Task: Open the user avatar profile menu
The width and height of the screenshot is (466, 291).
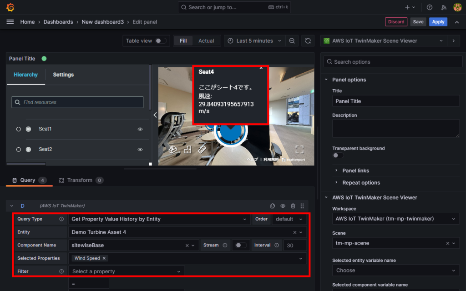Action: point(457,7)
